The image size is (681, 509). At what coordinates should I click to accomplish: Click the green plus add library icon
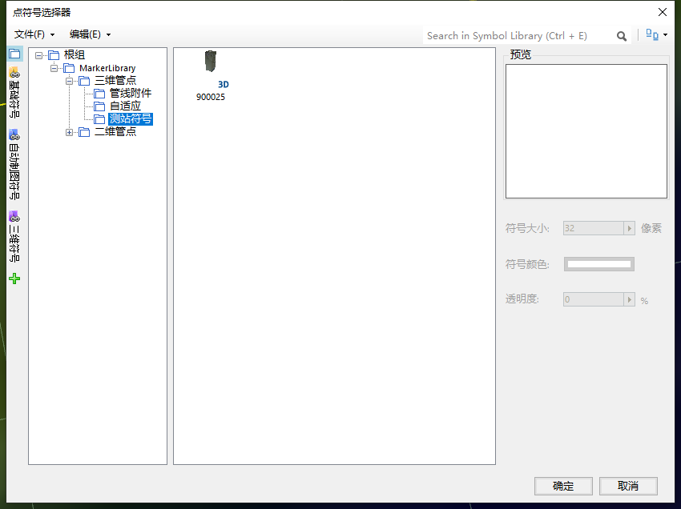pos(14,279)
